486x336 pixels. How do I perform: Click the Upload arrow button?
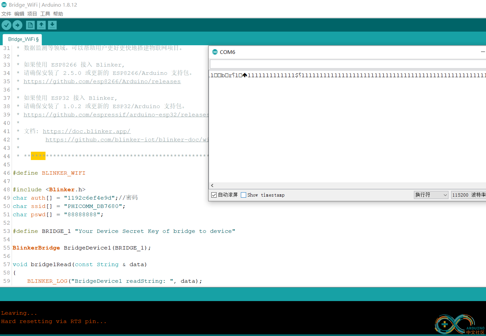(x=17, y=25)
